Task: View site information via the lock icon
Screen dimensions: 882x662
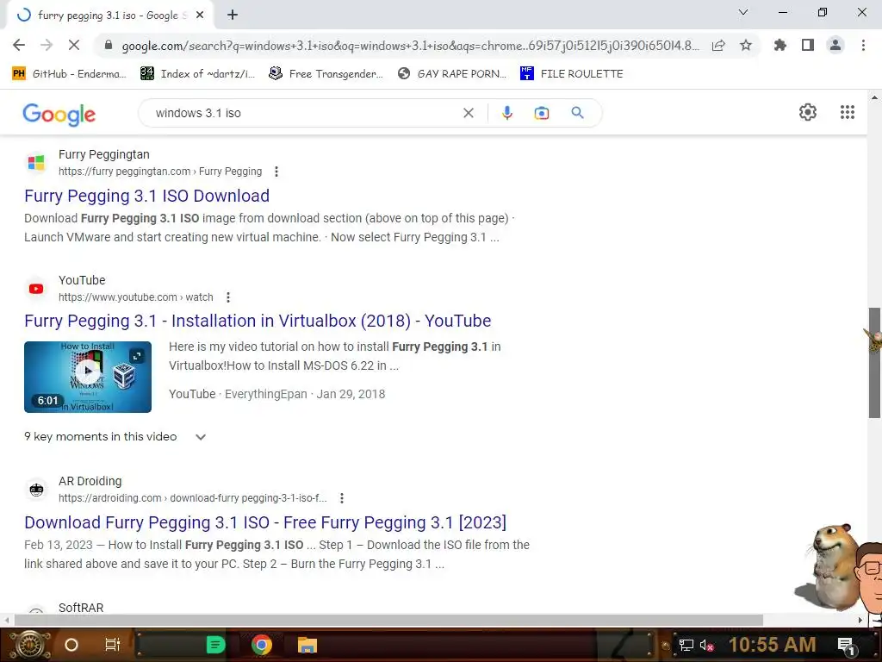Action: pos(109,45)
